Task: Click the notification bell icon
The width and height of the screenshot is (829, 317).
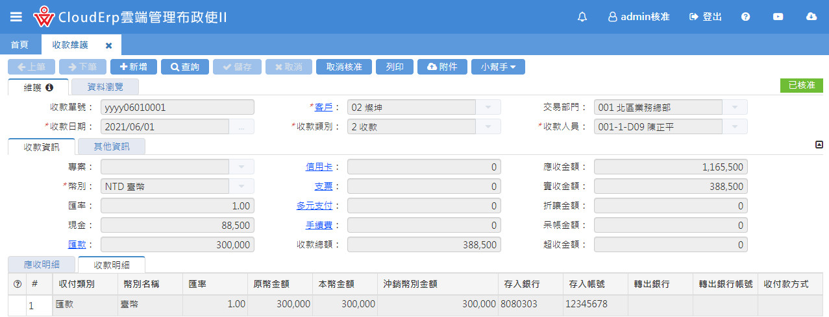Action: point(582,17)
